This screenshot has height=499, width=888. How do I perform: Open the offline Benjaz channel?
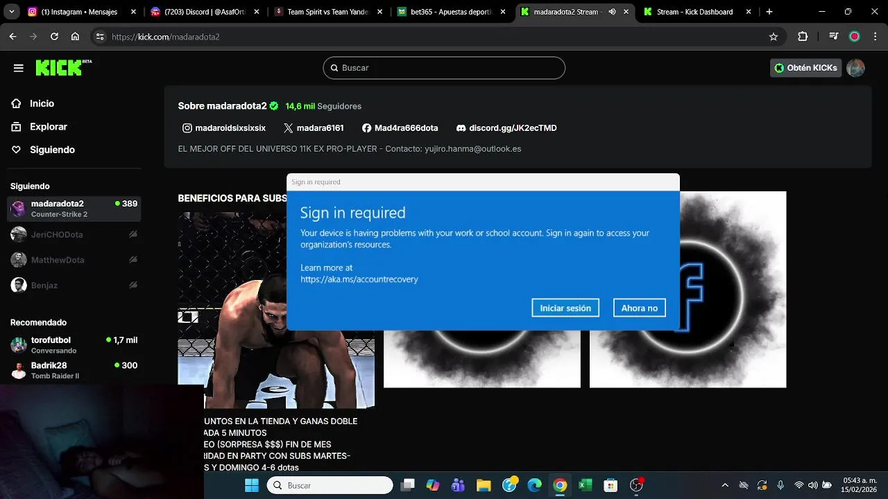coord(74,285)
